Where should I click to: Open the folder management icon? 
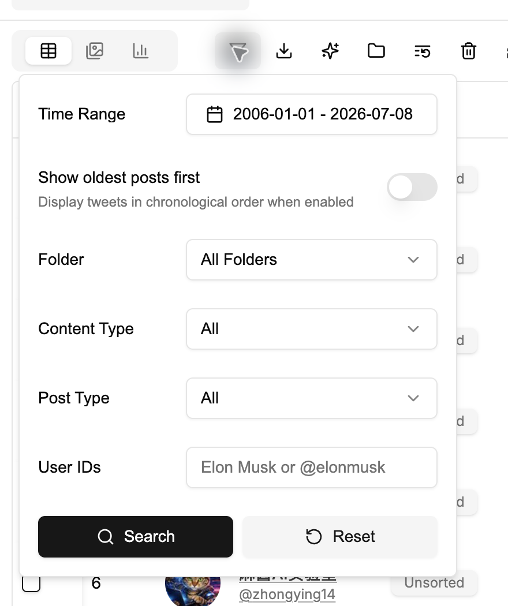pyautogui.click(x=376, y=51)
